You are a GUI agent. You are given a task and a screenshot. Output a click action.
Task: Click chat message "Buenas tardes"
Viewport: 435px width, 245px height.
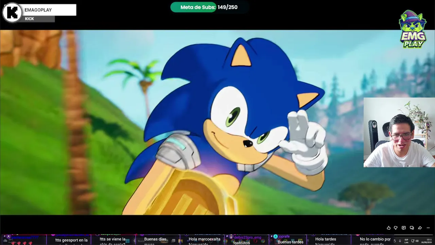point(291,242)
